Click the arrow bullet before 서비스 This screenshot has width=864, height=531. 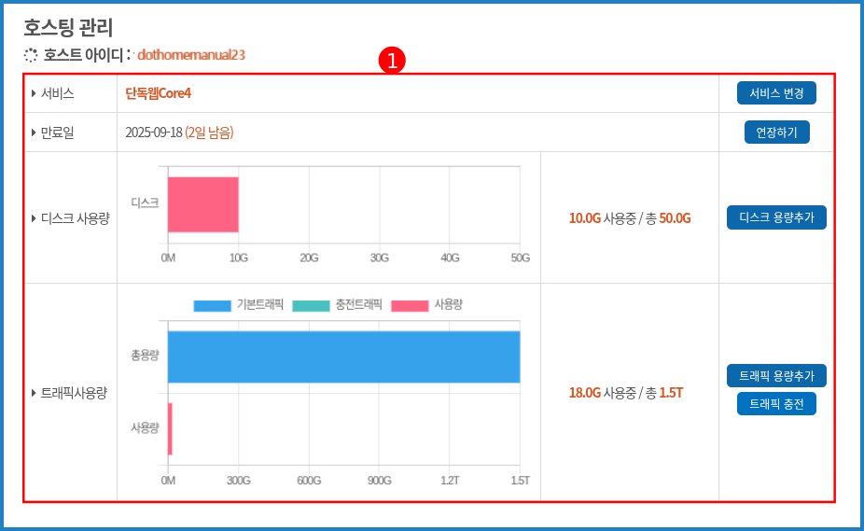34,93
